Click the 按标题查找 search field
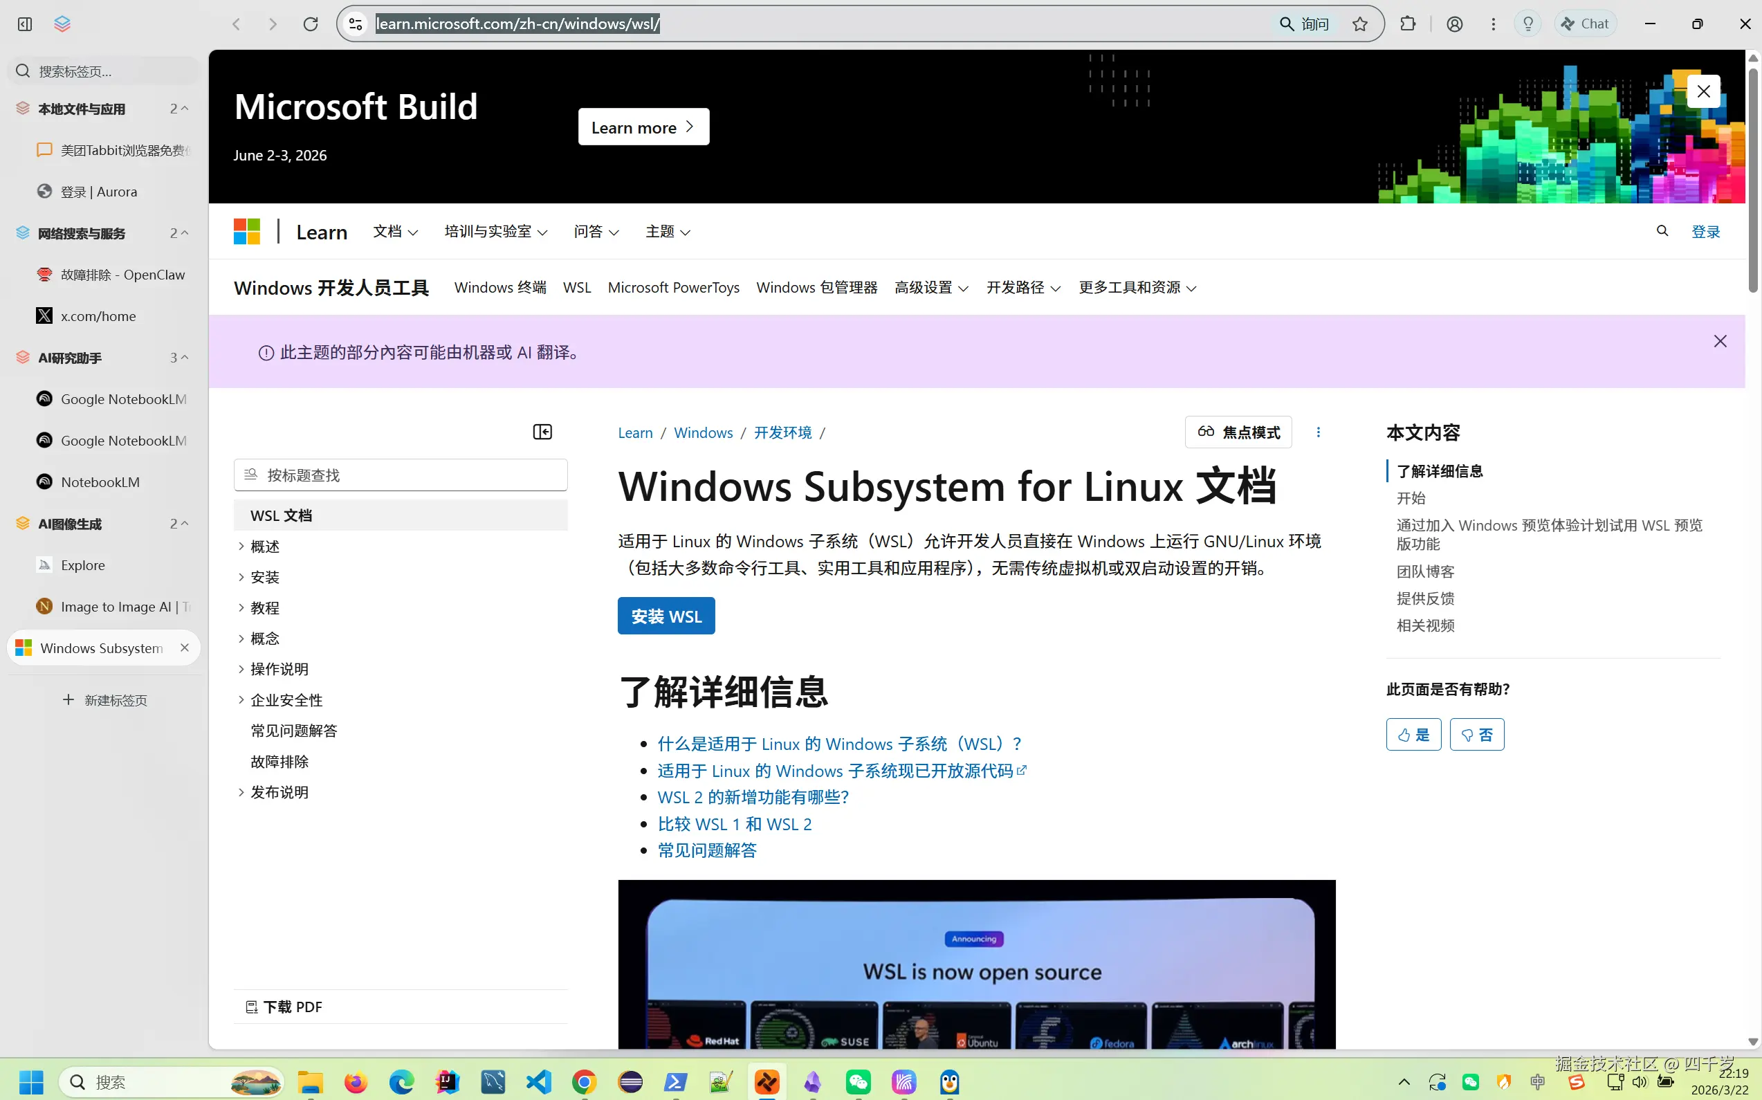The image size is (1762, 1100). (400, 475)
